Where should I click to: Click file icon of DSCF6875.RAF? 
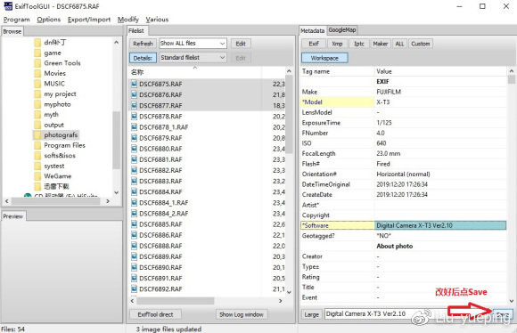pos(135,84)
